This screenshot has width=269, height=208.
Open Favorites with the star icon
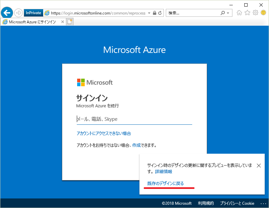tap(247, 13)
